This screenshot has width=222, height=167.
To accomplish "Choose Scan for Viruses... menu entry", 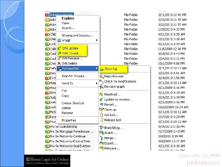I will tap(75, 76).
